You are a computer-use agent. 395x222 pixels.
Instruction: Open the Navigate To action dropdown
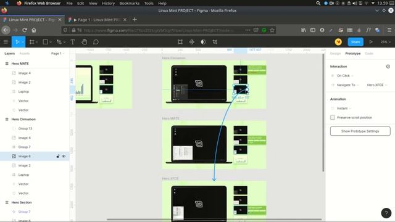347,85
